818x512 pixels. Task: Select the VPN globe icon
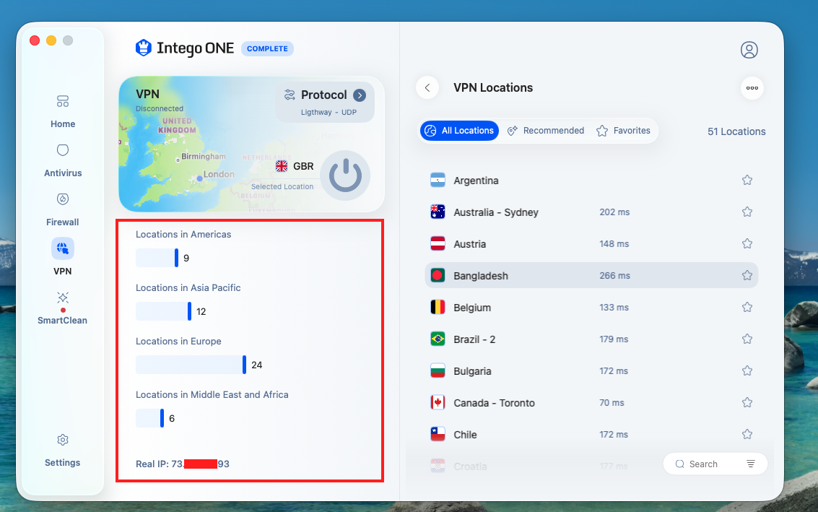click(63, 248)
